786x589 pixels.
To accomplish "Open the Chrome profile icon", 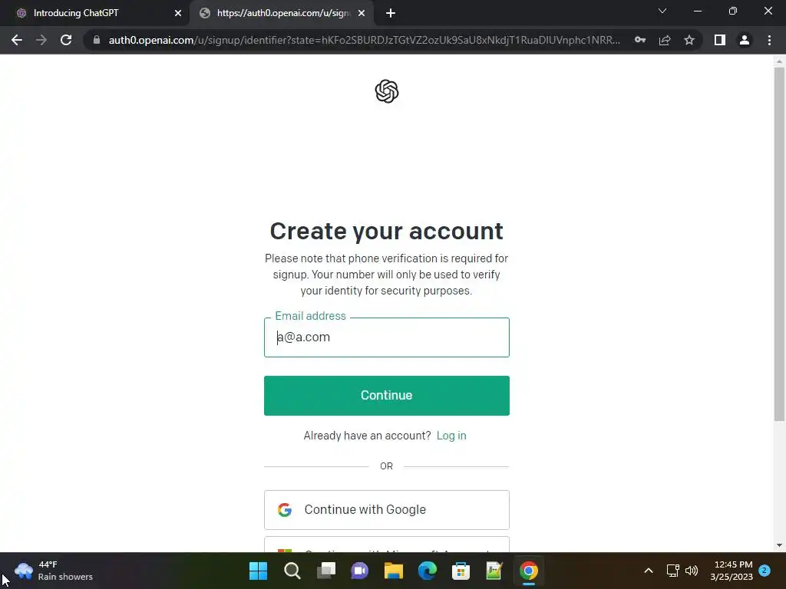I will [745, 40].
